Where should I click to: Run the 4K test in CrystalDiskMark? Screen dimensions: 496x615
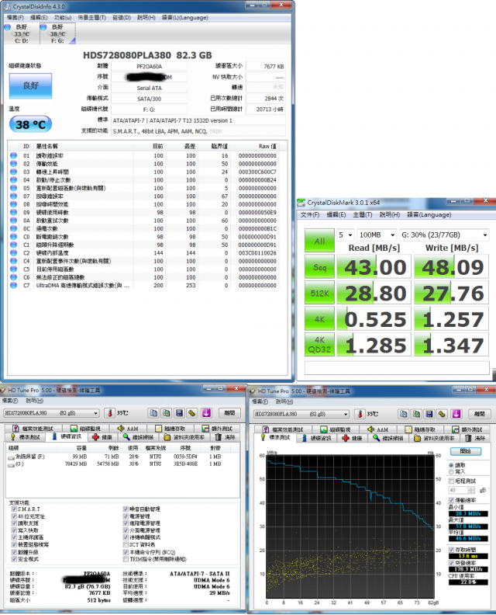(319, 318)
